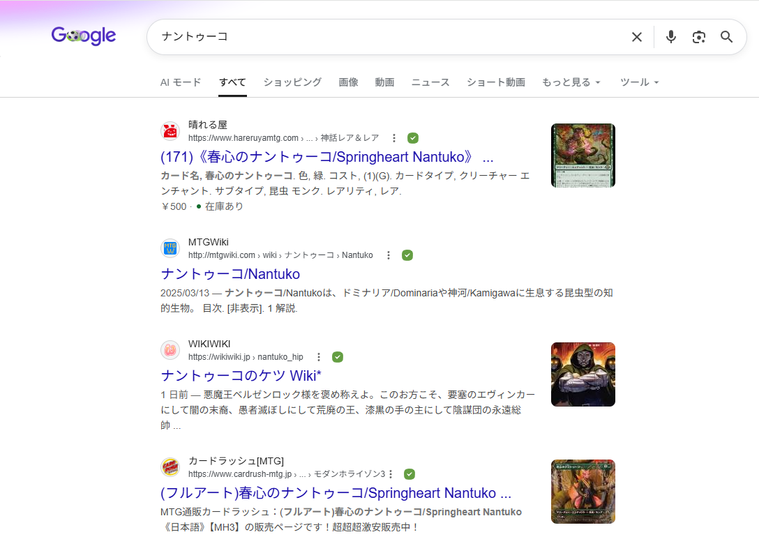The height and width of the screenshot is (546, 759).
Task: Open the green card thumbnail for 晴れる屋
Action: coord(583,156)
